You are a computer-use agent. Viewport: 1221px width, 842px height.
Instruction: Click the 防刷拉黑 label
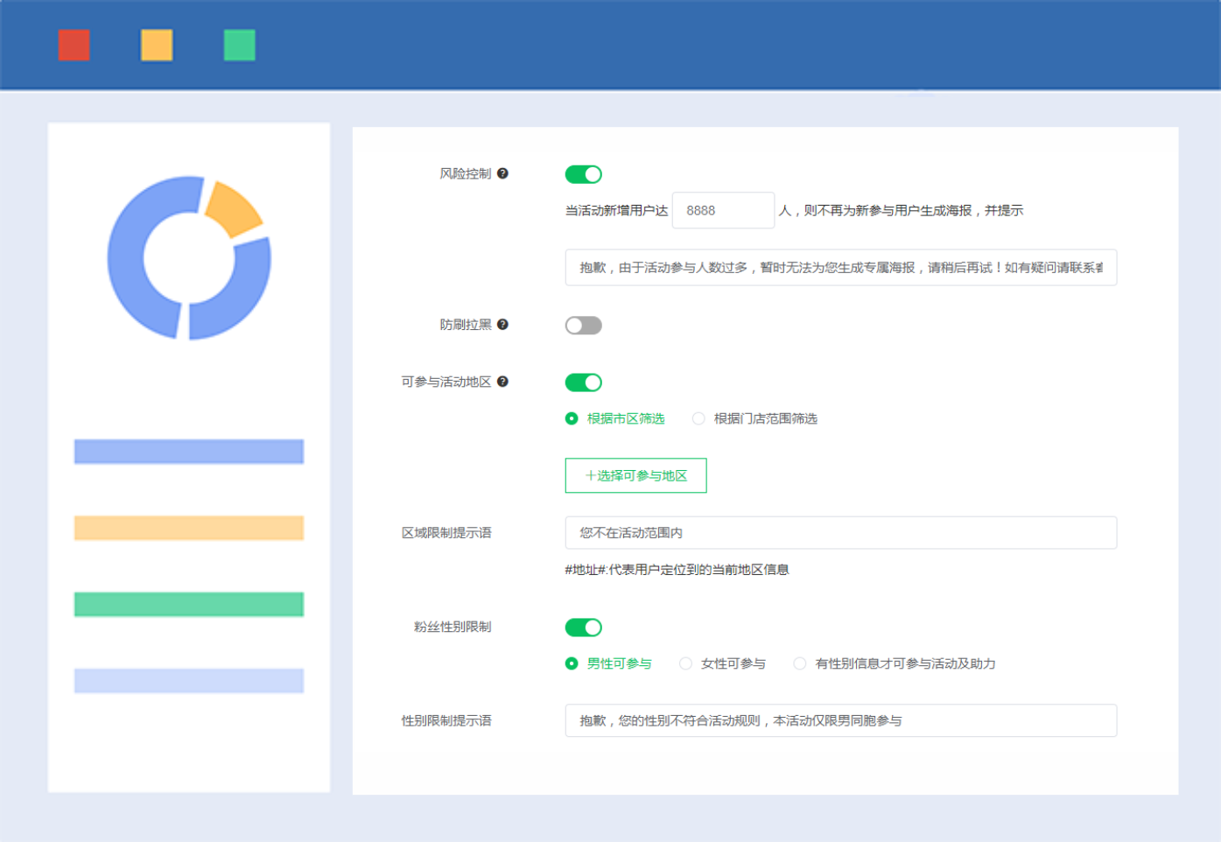tap(466, 324)
